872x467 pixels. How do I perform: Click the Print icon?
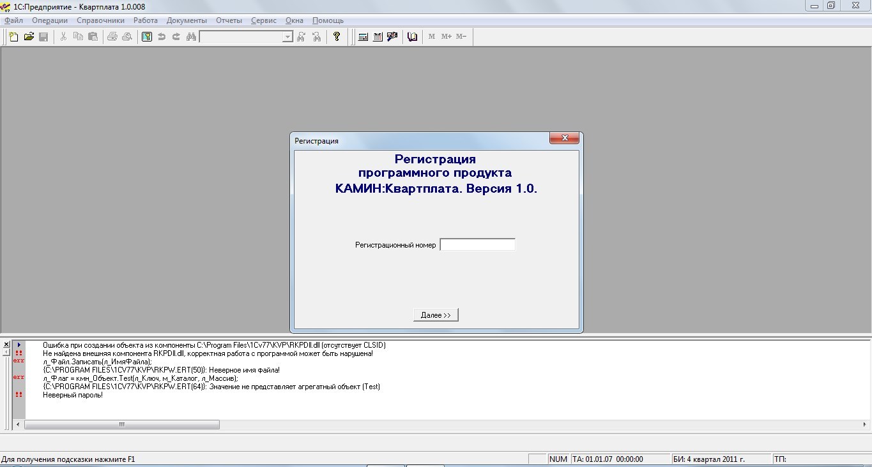(112, 37)
